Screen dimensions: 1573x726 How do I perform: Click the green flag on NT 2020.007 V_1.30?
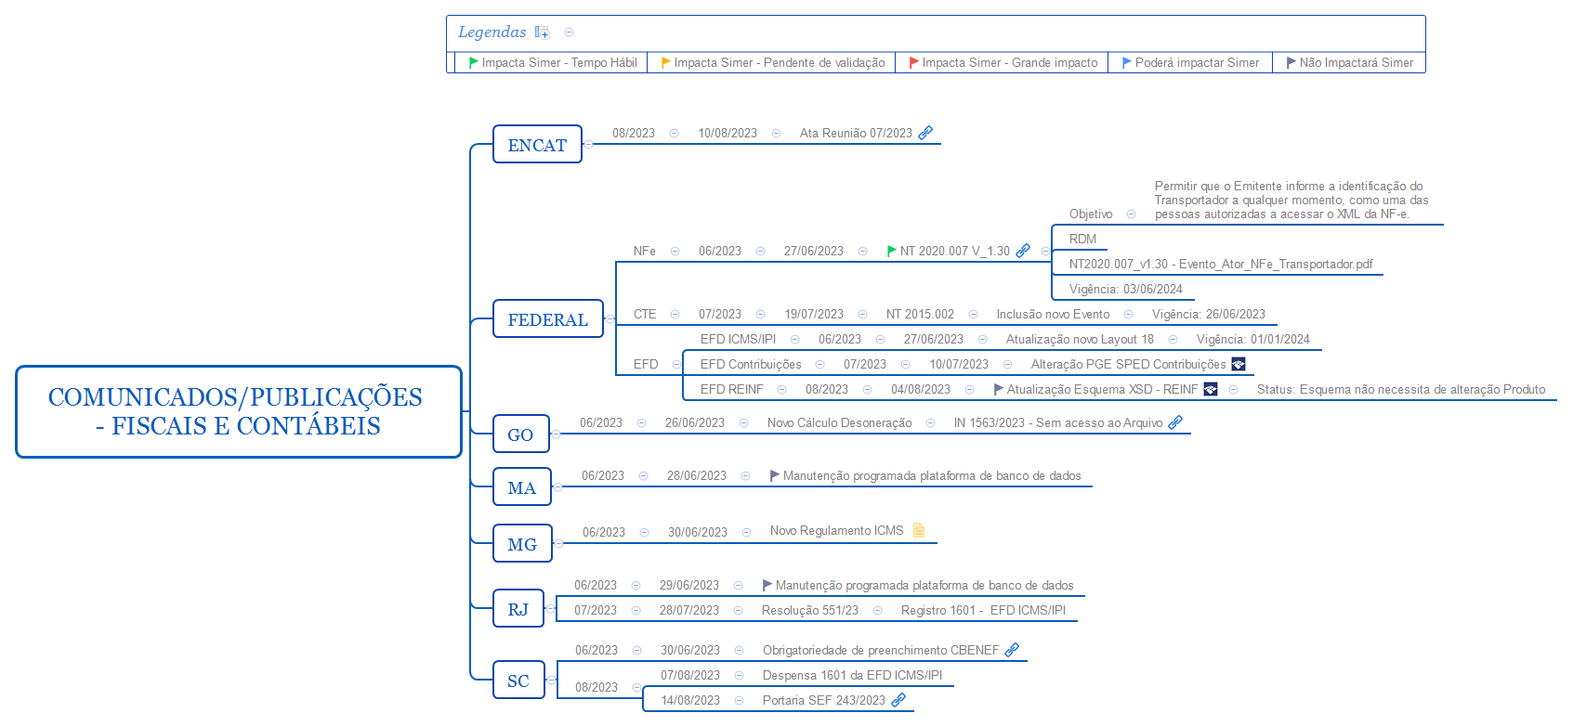coord(892,251)
